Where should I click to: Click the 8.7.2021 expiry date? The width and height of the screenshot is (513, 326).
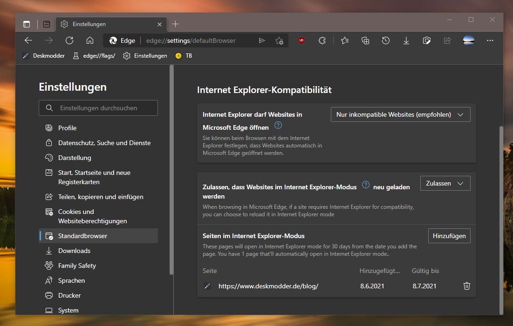424,286
